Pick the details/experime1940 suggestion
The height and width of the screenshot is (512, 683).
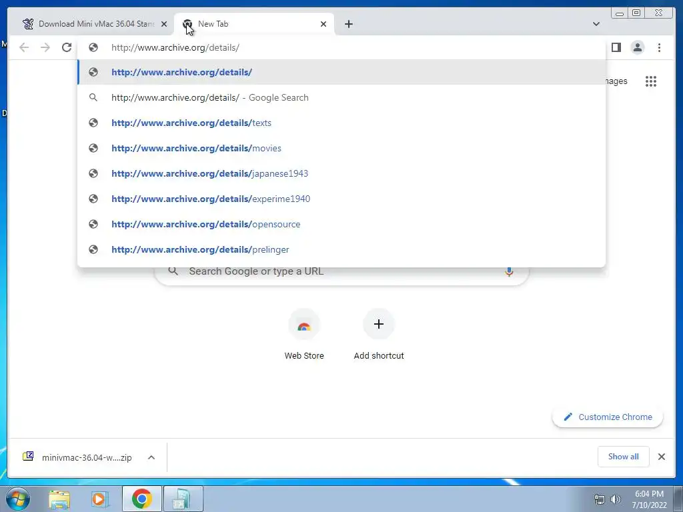[x=342, y=199]
